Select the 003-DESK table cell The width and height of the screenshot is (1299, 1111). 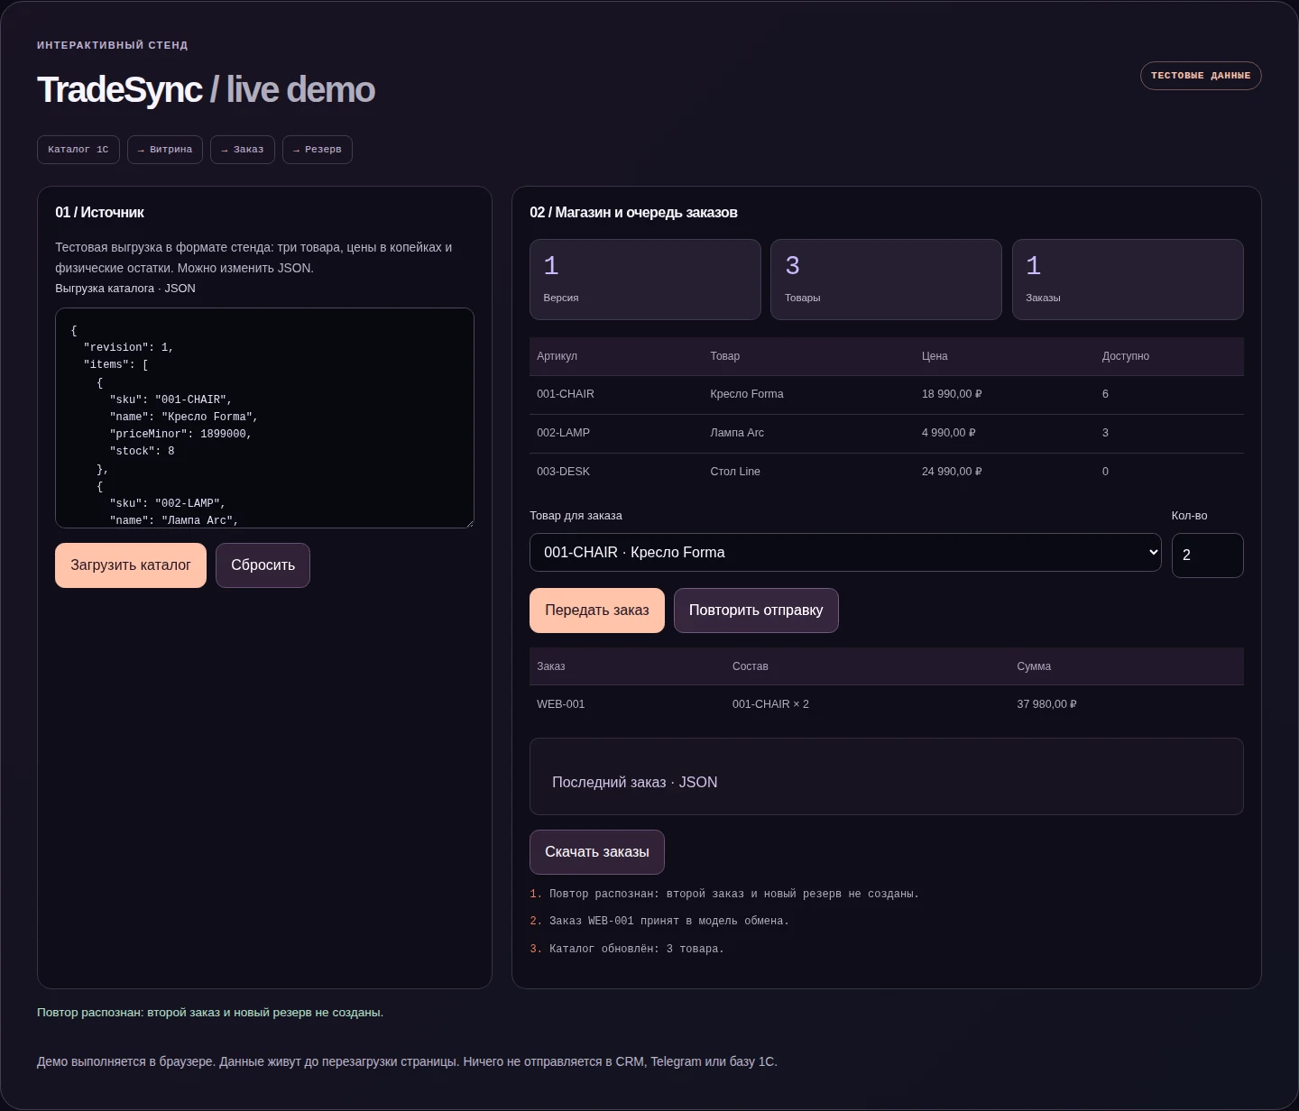pyautogui.click(x=563, y=472)
